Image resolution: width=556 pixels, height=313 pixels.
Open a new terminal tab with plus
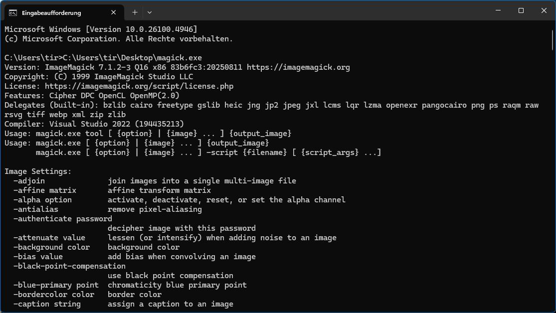[x=135, y=12]
